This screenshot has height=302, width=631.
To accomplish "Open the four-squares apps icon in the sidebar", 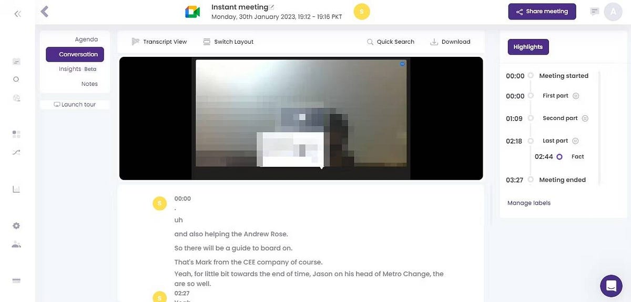I will point(16,134).
